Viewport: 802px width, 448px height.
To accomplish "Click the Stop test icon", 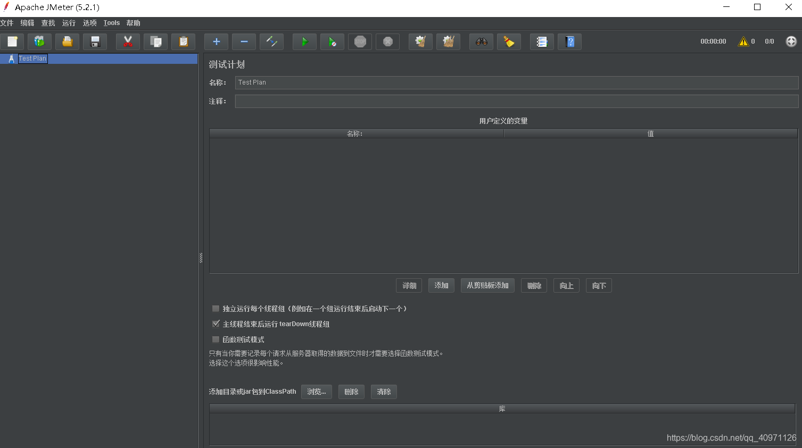I will point(360,42).
